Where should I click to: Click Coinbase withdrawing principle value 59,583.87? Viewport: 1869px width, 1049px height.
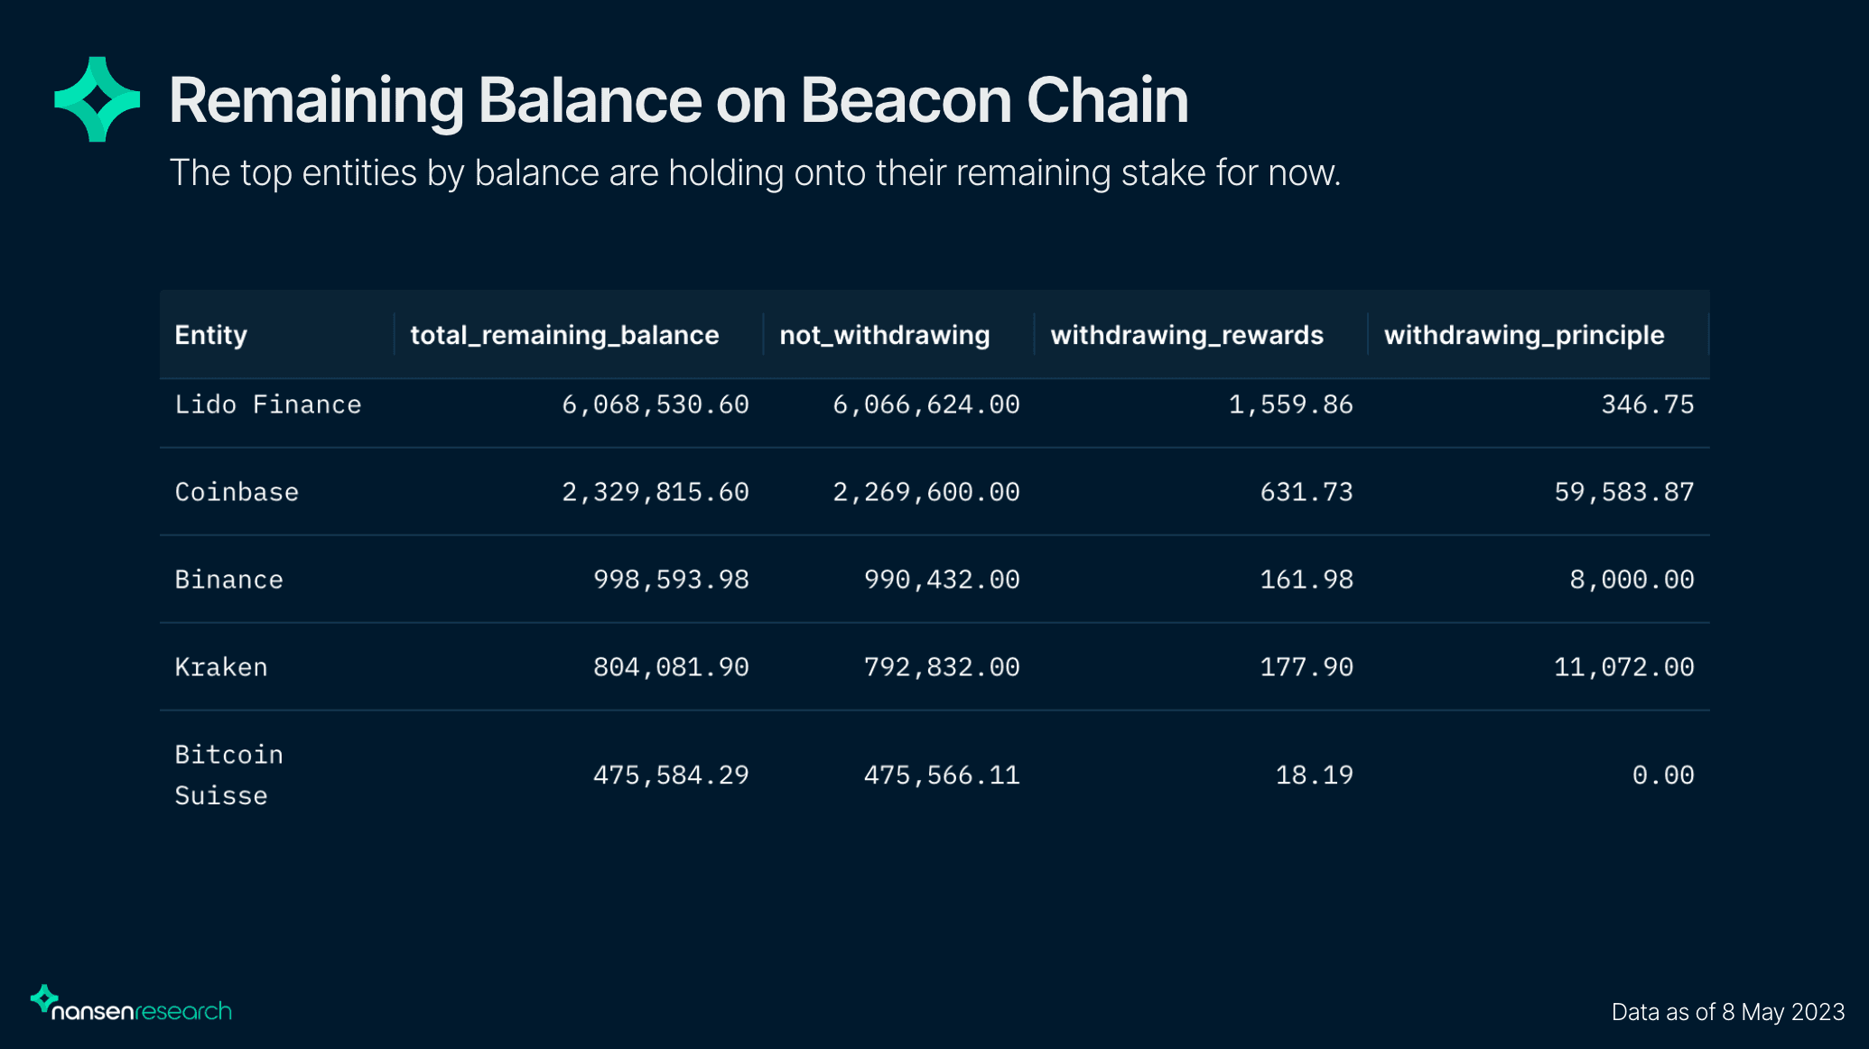coord(1623,492)
